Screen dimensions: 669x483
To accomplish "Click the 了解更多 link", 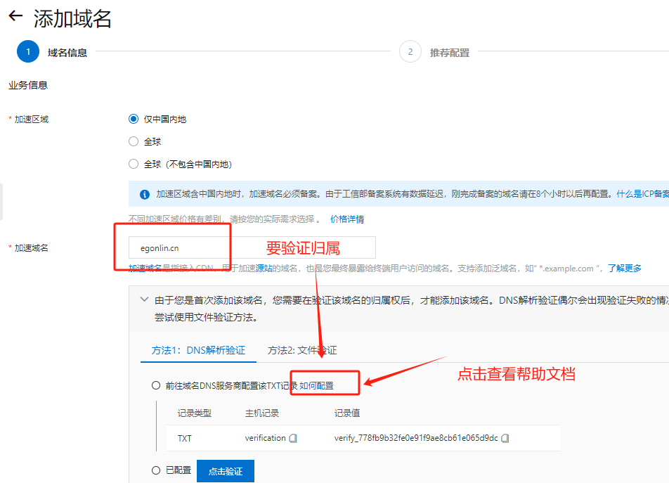I will (x=624, y=268).
